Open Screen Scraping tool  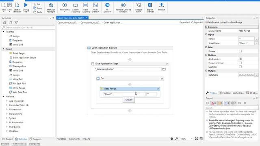[76, 8]
